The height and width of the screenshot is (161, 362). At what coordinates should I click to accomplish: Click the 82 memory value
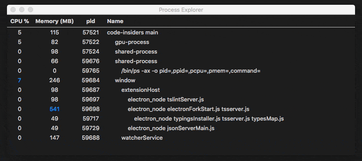click(x=54, y=42)
